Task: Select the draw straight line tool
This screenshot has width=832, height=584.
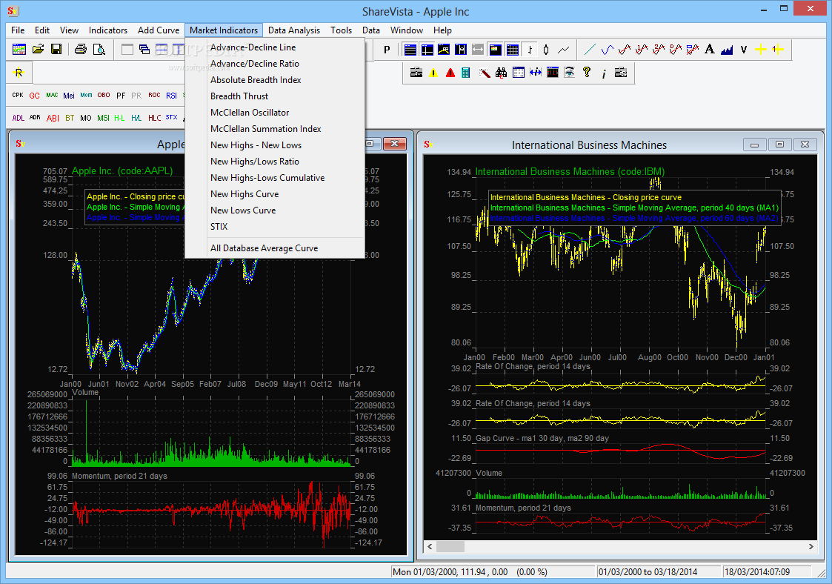Action: click(x=590, y=50)
